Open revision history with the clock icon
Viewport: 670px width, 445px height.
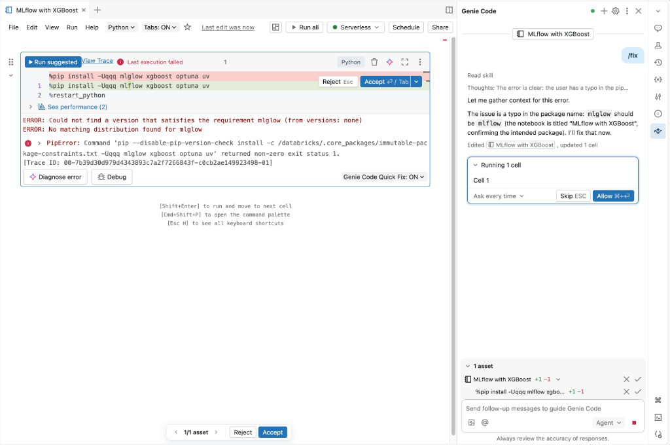coord(658,62)
